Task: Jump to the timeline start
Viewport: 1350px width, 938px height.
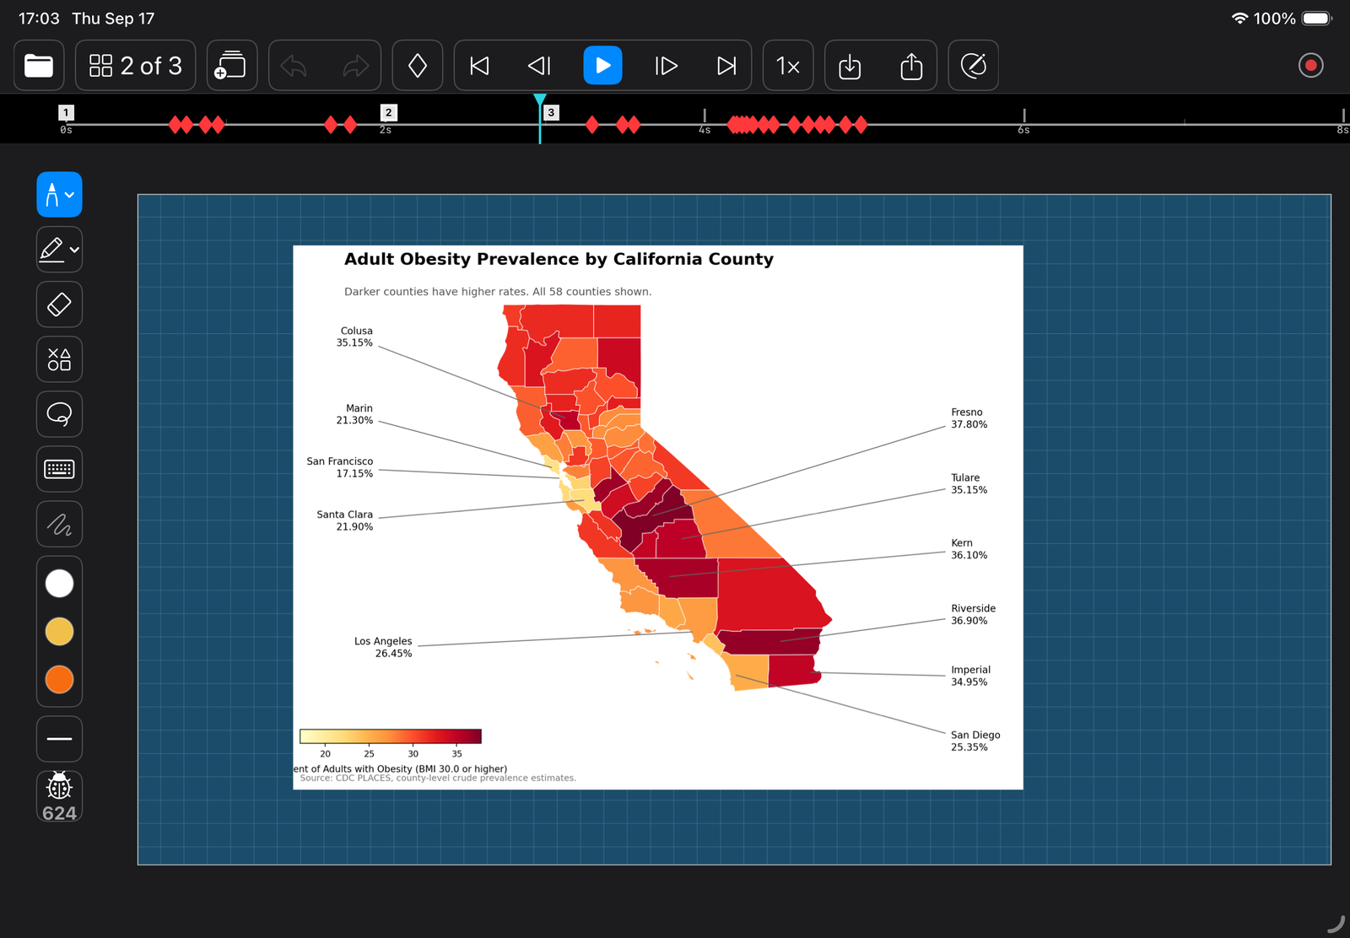Action: coord(479,66)
